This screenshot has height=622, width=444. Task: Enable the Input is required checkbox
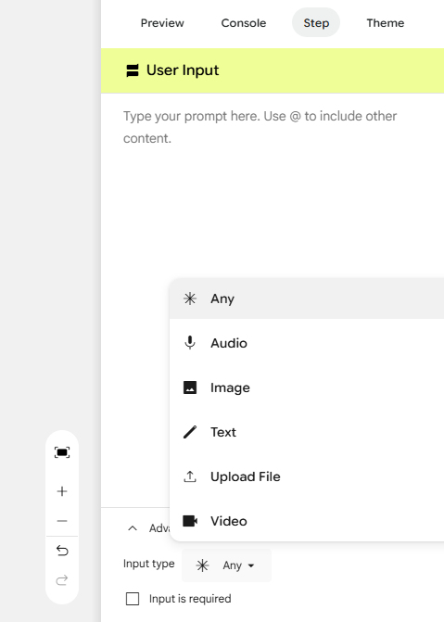pos(133,599)
